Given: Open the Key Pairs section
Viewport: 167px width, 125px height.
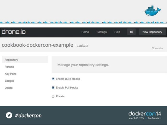Looking at the screenshot, I should point(10,74).
